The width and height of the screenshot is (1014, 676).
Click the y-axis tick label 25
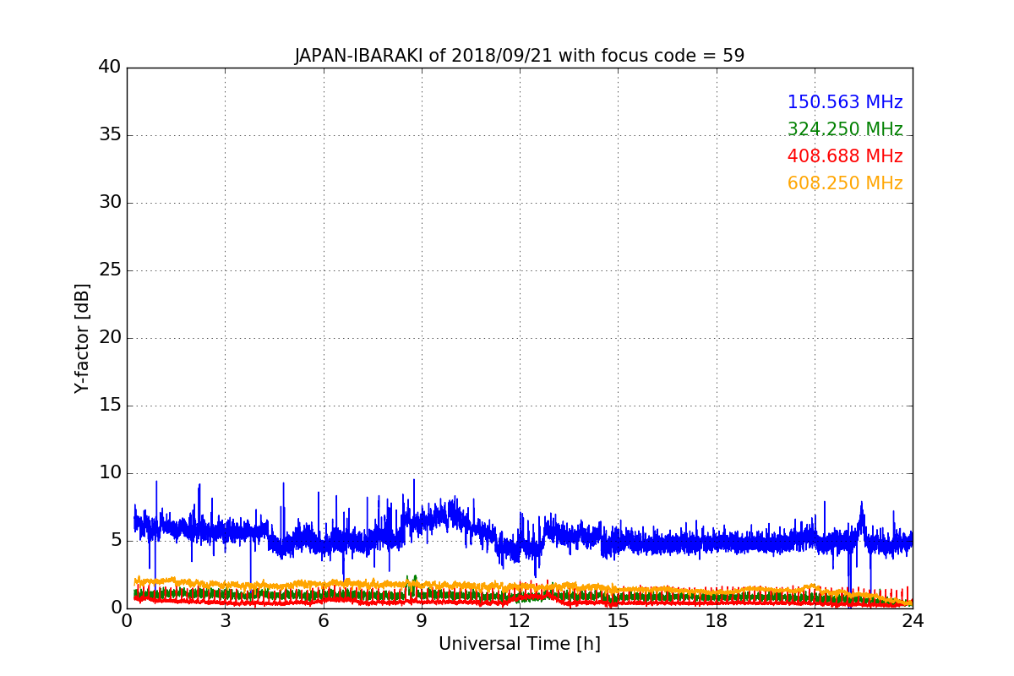tap(110, 270)
